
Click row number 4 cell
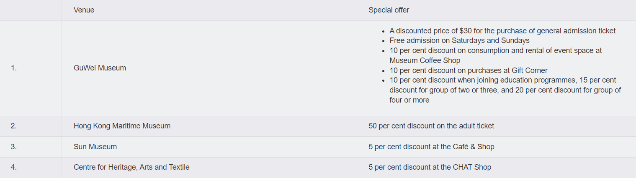coord(14,167)
